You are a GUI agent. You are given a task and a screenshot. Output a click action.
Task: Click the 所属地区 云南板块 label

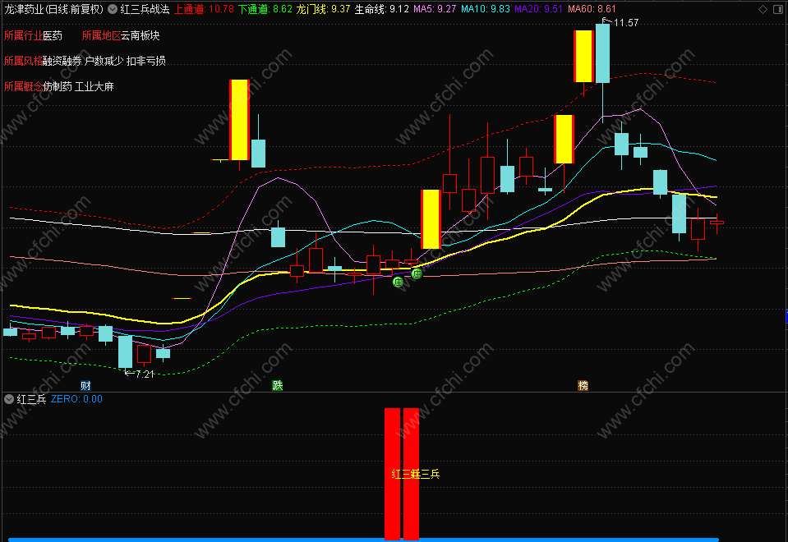coord(121,35)
